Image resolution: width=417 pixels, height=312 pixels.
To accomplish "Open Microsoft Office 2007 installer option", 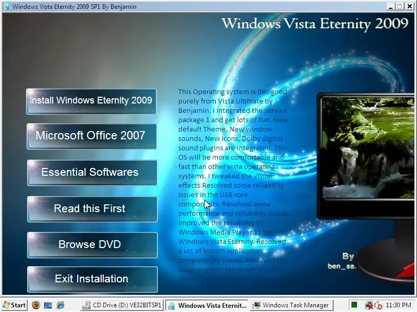I will (x=92, y=136).
